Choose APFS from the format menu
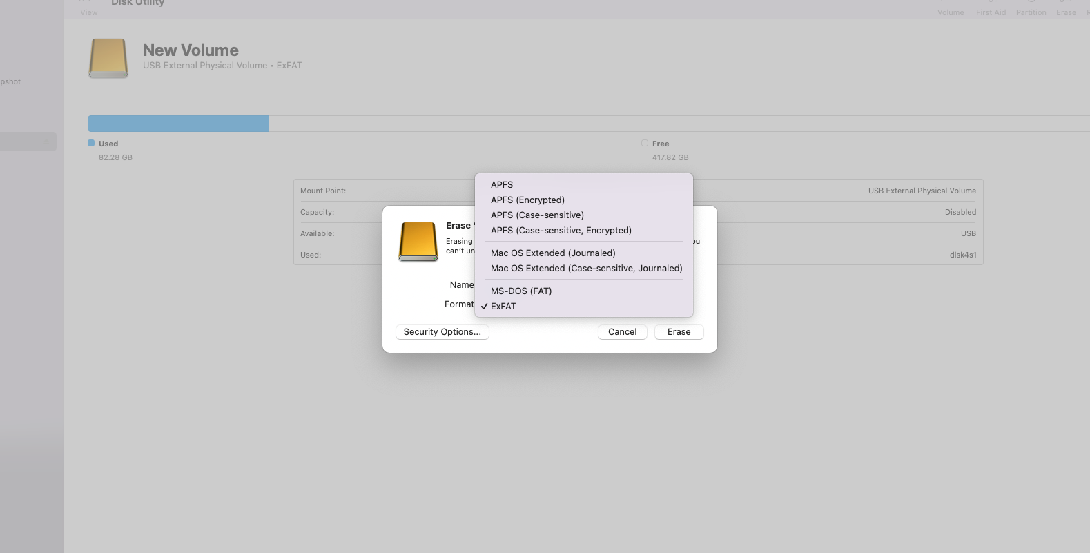This screenshot has height=553, width=1090. (x=583, y=185)
